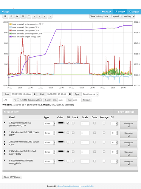Click Show statistics header button

click(x=126, y=112)
